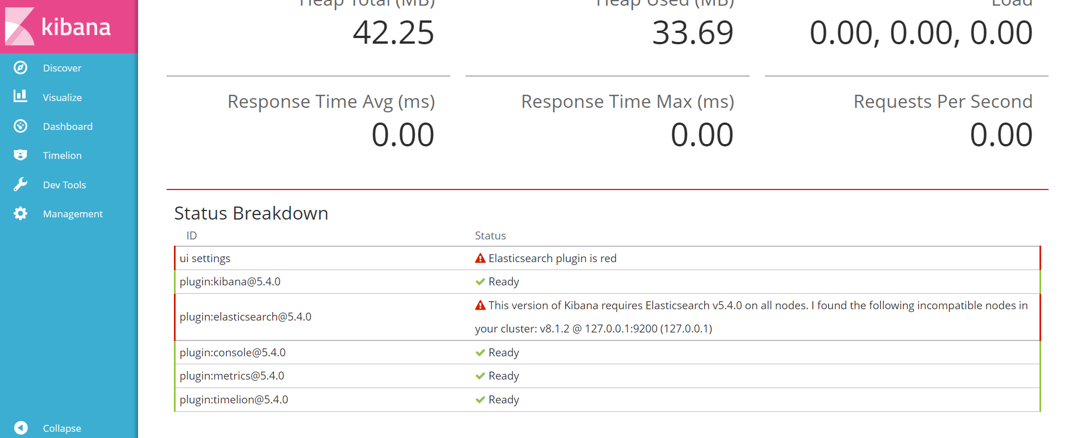The height and width of the screenshot is (438, 1073).
Task: Click Ready status text for plugin:console
Action: [x=504, y=352]
